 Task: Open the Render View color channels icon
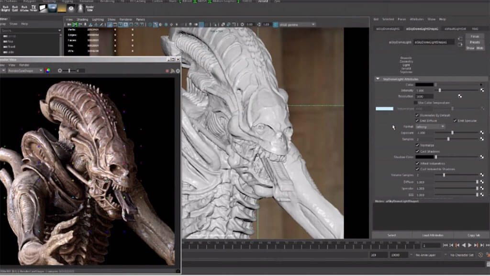pyautogui.click(x=47, y=71)
